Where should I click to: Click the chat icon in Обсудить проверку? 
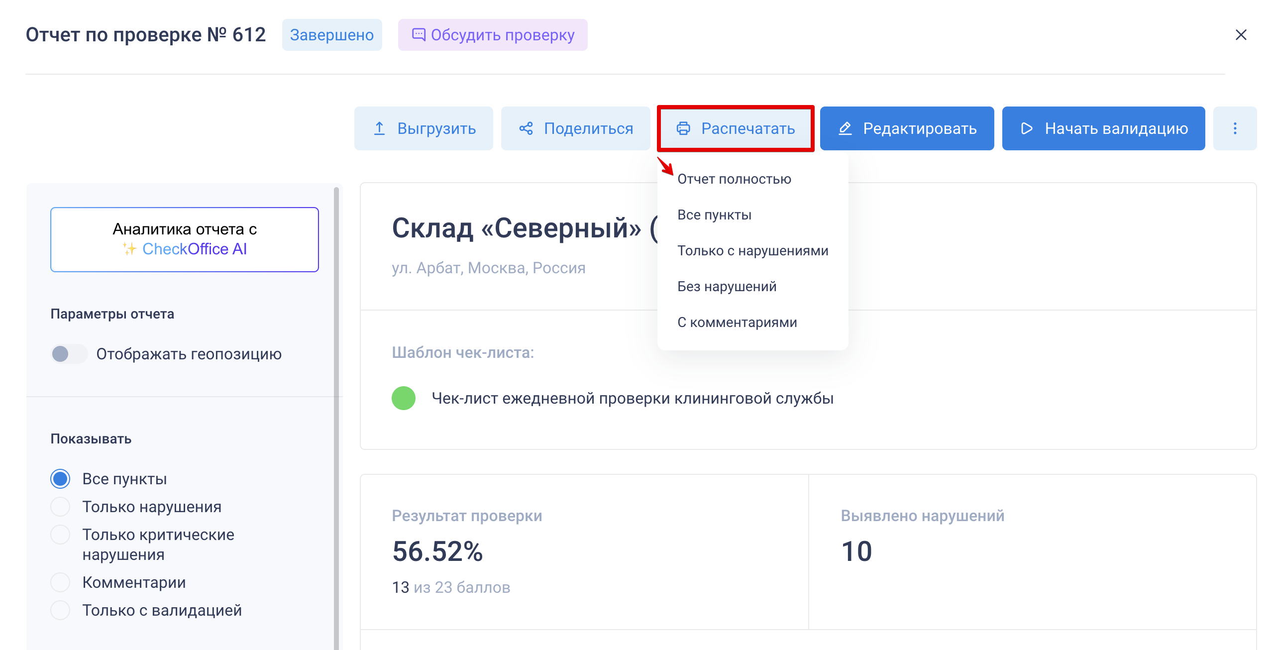tap(419, 35)
